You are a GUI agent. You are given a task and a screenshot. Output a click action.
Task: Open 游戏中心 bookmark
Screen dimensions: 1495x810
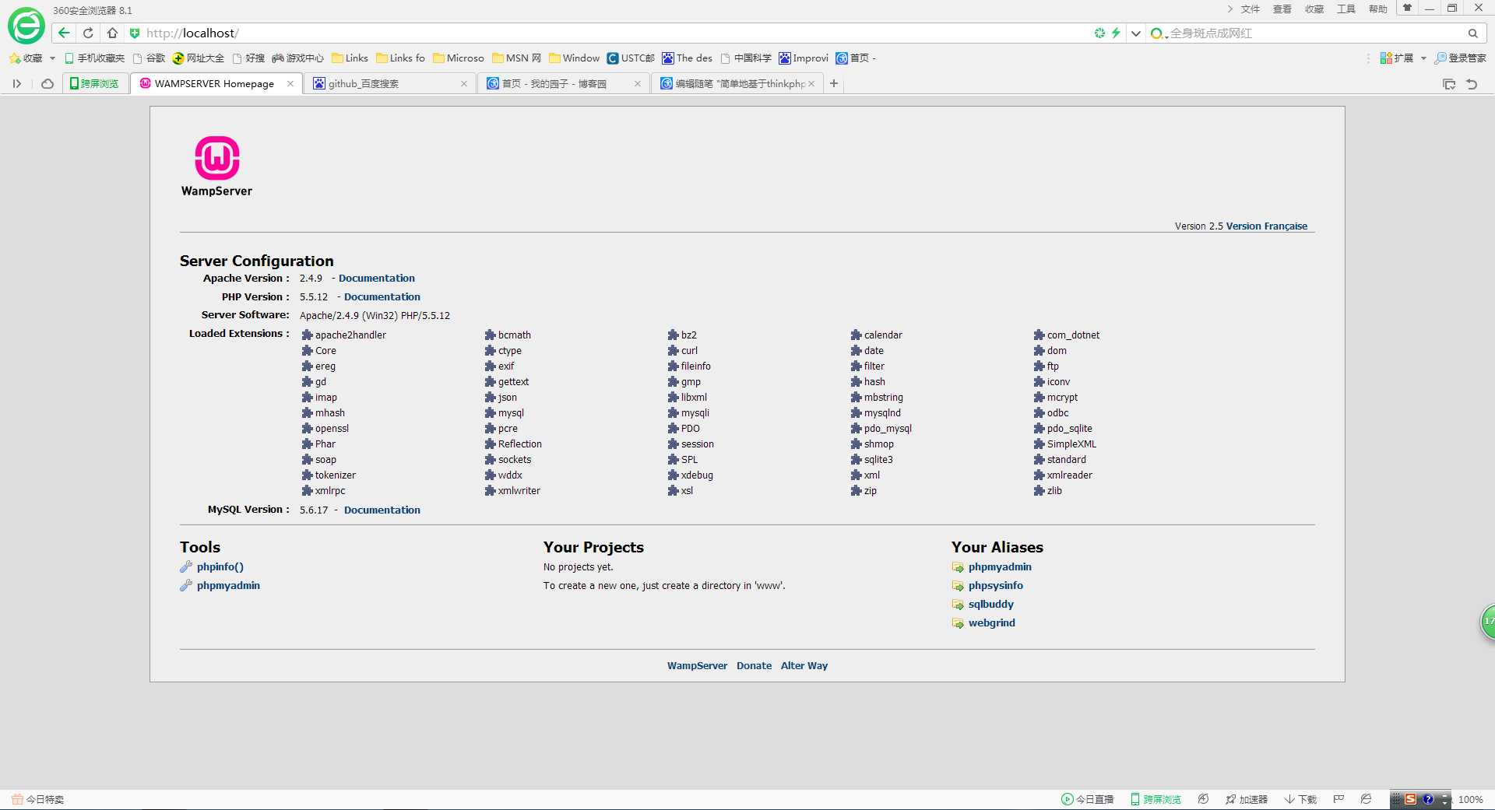click(297, 58)
